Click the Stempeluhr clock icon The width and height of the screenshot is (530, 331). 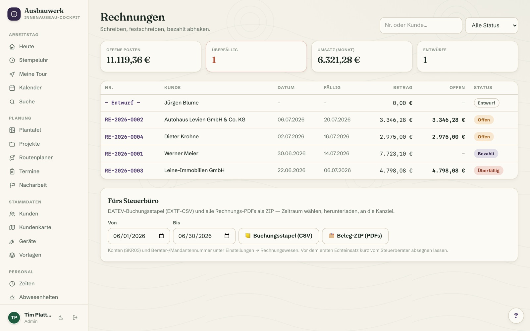click(x=12, y=60)
